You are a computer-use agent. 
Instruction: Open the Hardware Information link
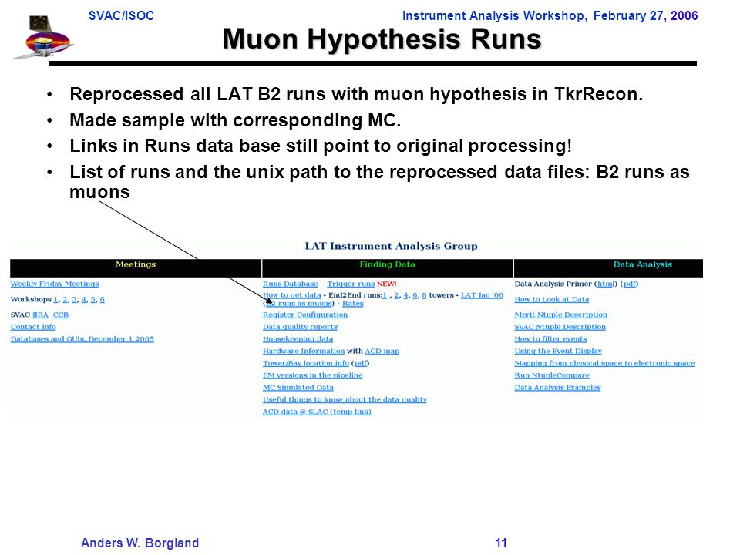point(304,351)
